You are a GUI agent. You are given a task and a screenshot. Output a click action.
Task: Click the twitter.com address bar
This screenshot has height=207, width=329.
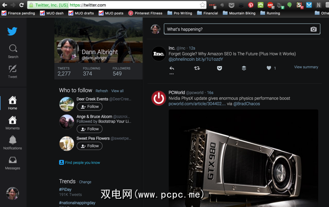[x=117, y=5]
